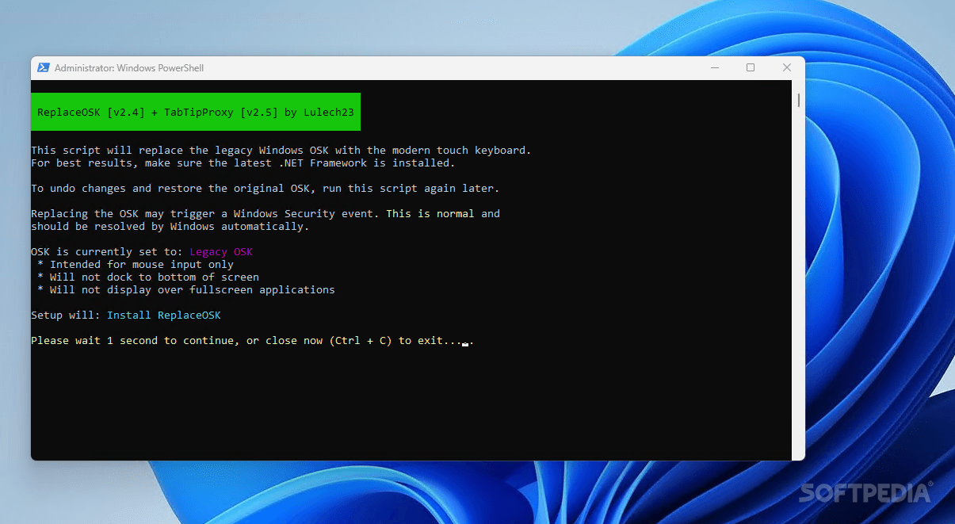Image resolution: width=955 pixels, height=524 pixels.
Task: Click the line "should be resolved by Windows automatically."
Action: pos(170,227)
